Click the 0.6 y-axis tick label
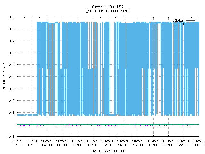Image resolution: width=205 pixels, height=154 pixels. 12,53
